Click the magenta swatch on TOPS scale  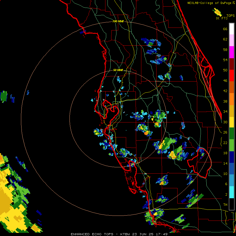point(232,52)
